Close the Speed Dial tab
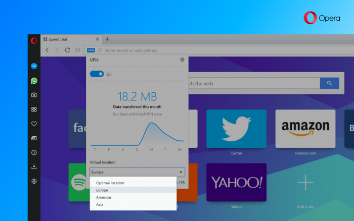The width and height of the screenshot is (354, 221). [97, 39]
